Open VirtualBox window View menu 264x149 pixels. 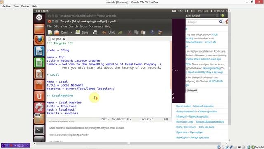point(16,6)
